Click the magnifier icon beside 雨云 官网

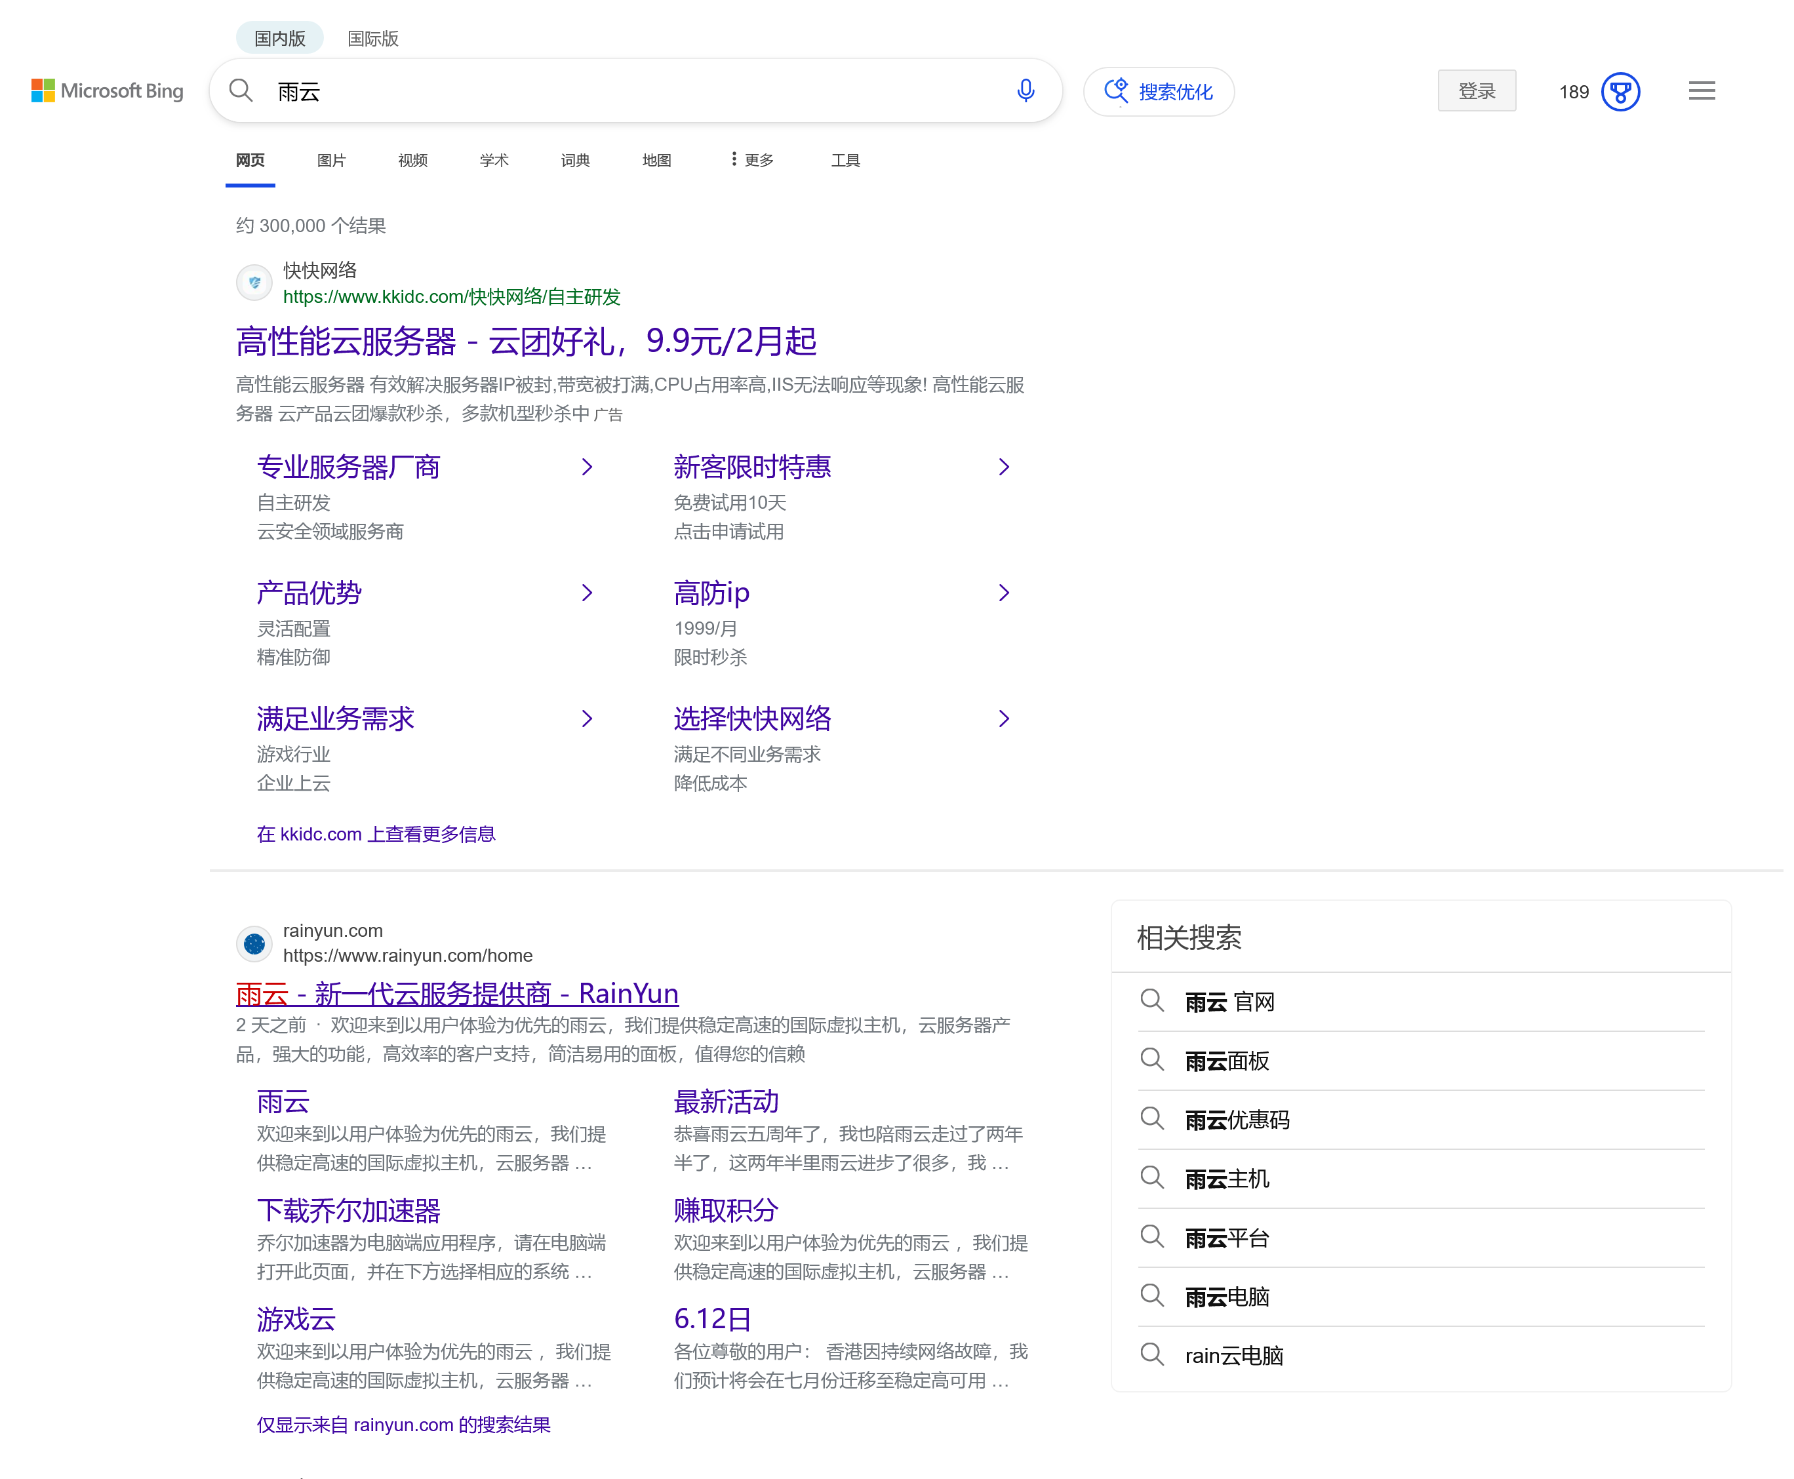tap(1153, 1001)
